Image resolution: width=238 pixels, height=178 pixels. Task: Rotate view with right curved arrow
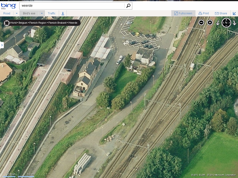tap(234, 23)
